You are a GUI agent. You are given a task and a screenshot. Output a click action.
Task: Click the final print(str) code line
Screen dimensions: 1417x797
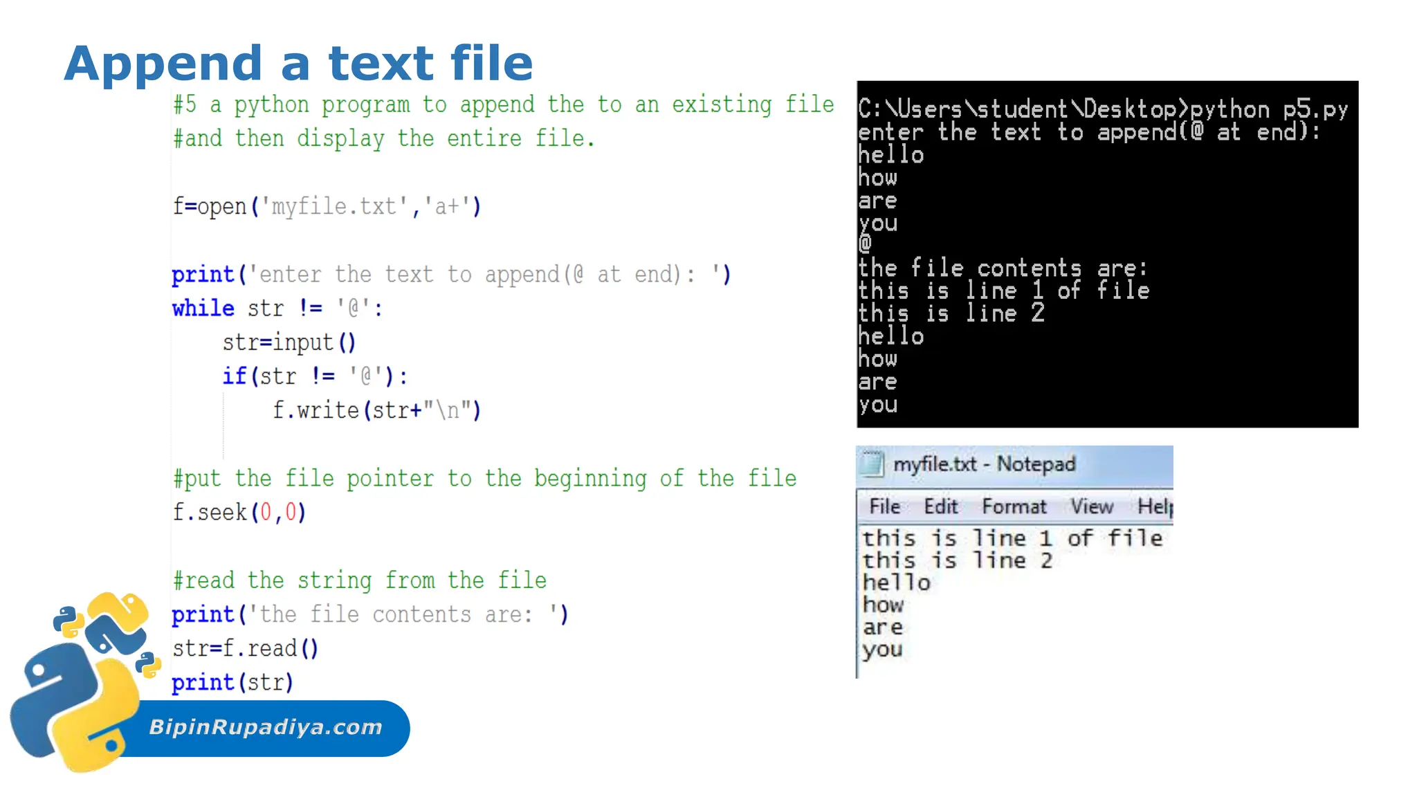[x=233, y=682]
